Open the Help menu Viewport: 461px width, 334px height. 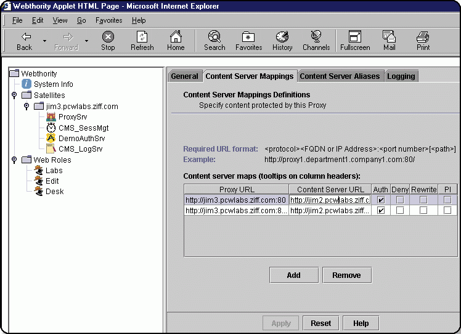139,20
